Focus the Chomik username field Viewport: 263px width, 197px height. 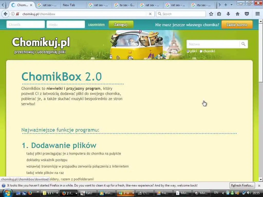26,25
